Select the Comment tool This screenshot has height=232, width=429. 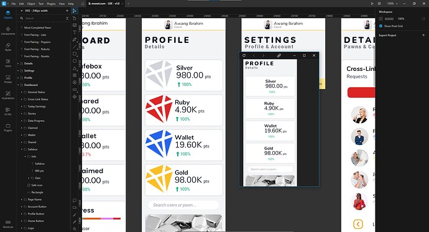pyautogui.click(x=75, y=200)
